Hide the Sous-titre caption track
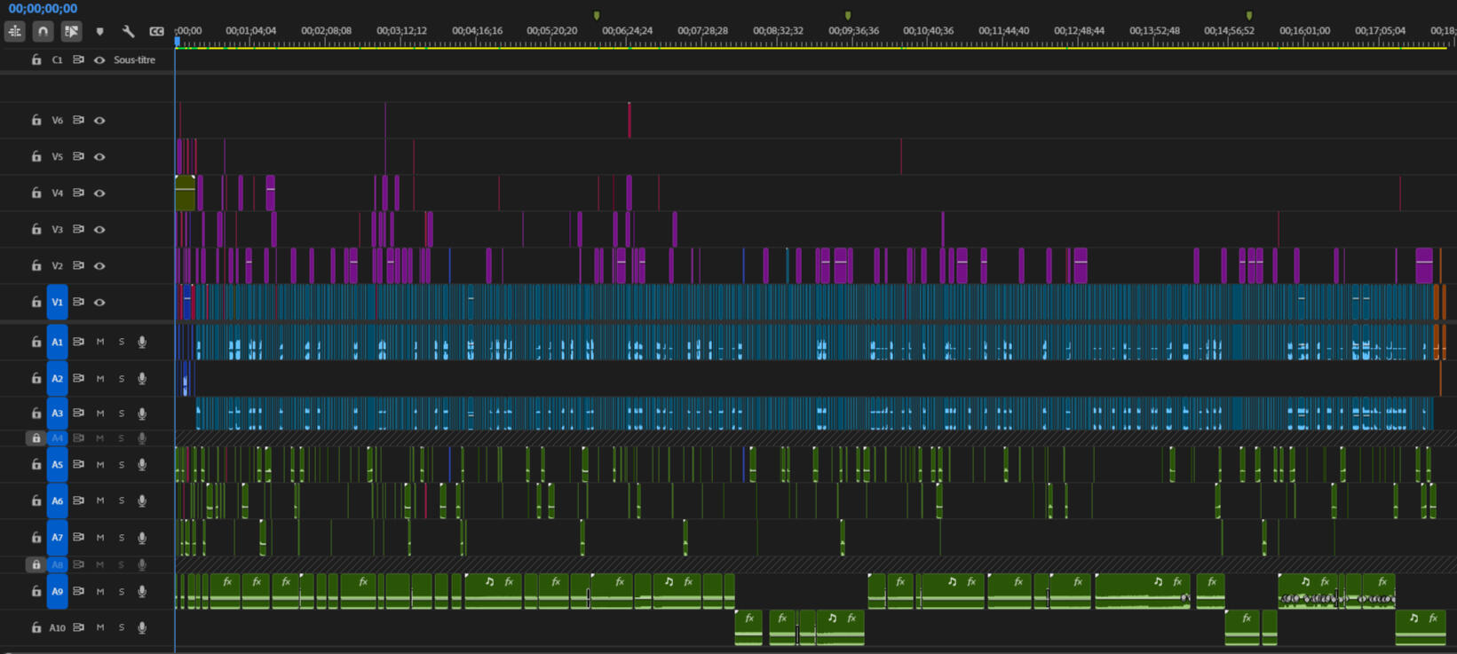 [x=99, y=59]
